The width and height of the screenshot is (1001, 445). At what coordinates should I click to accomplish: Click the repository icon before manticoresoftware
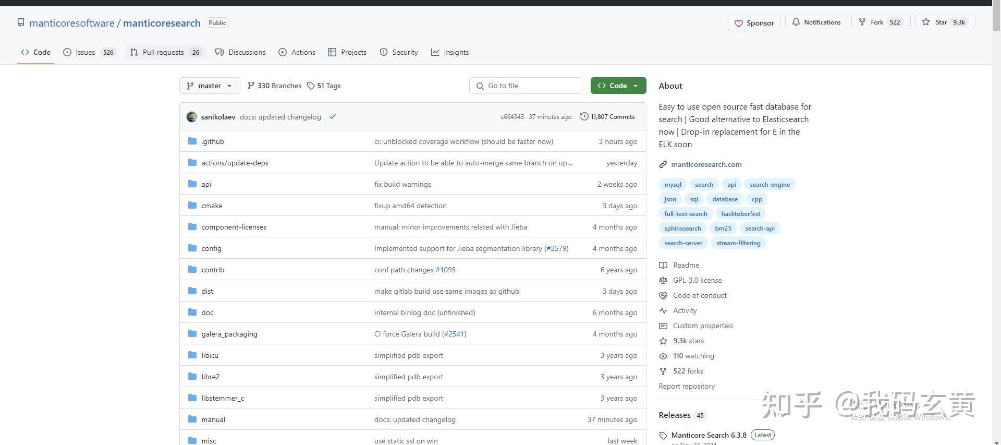21,22
